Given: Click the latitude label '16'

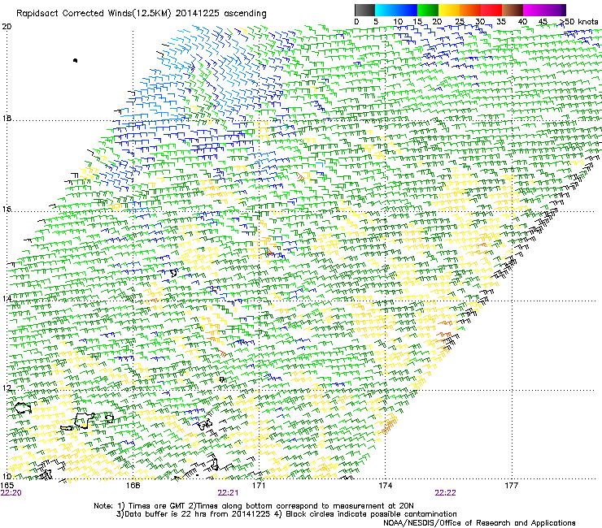Looking at the screenshot, I should pos(7,209).
